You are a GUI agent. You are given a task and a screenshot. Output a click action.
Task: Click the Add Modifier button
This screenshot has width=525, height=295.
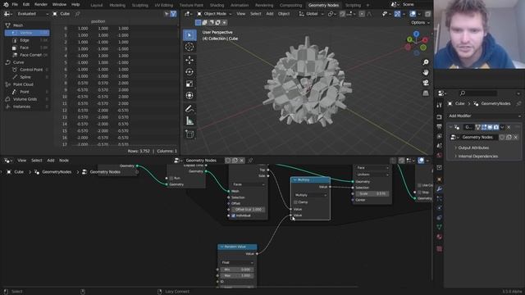tap(484, 116)
